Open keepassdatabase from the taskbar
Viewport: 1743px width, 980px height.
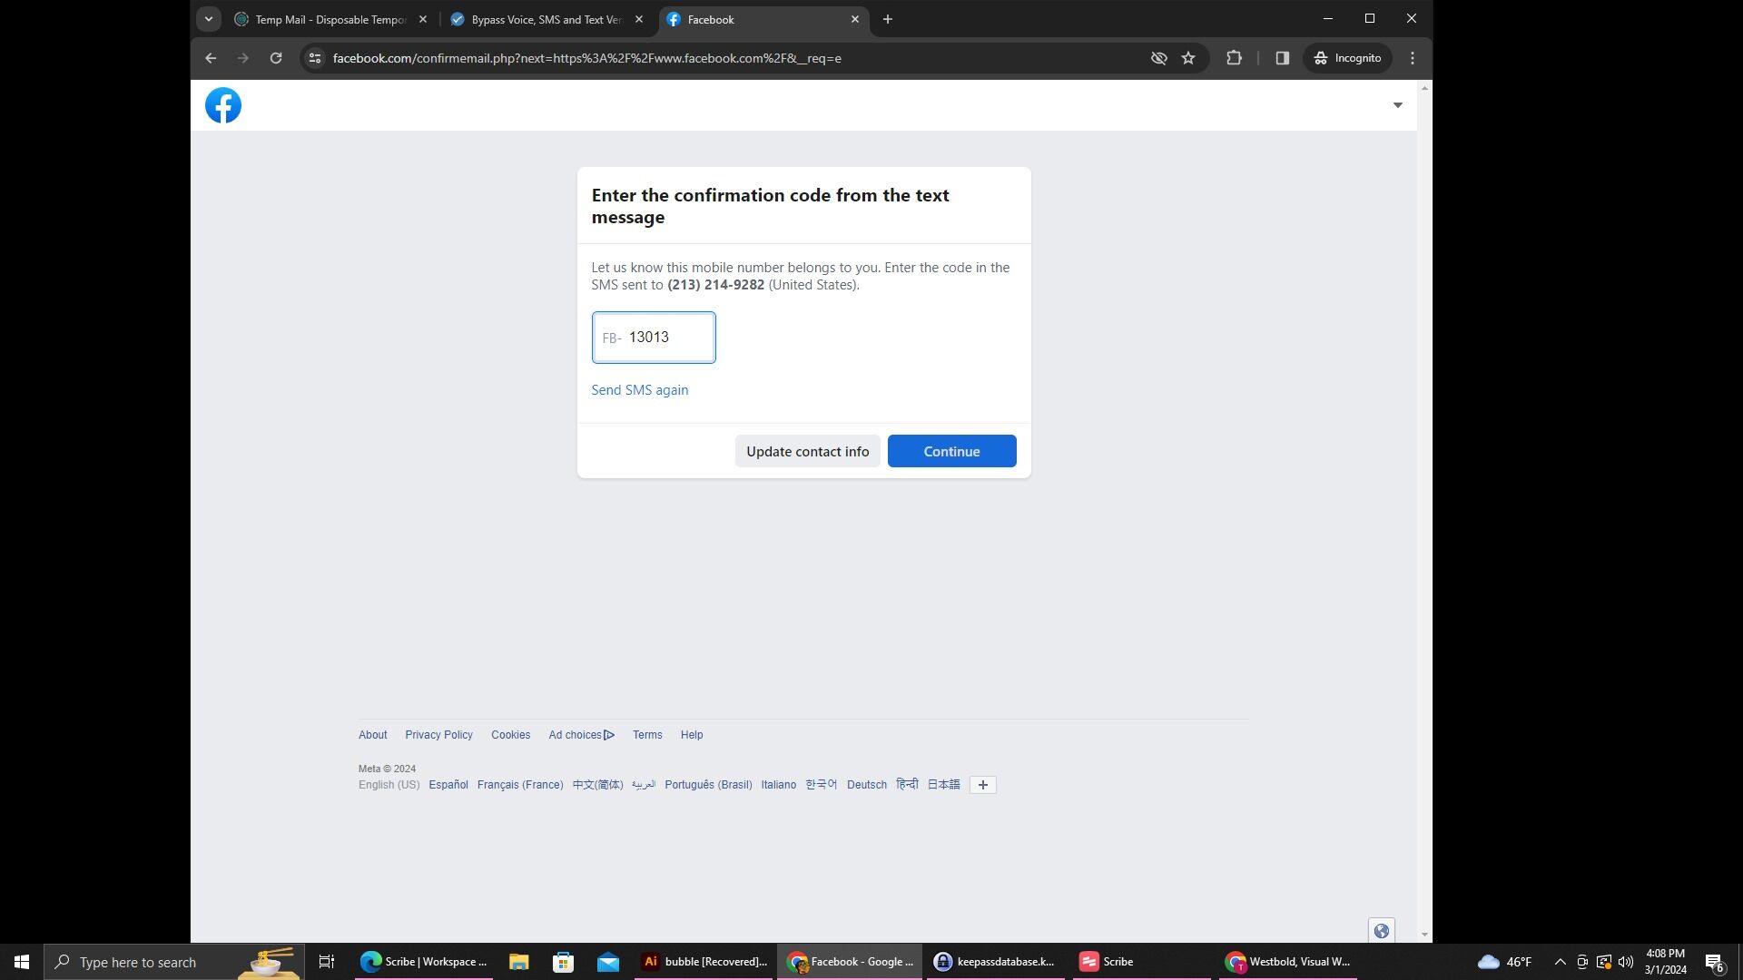(x=995, y=961)
